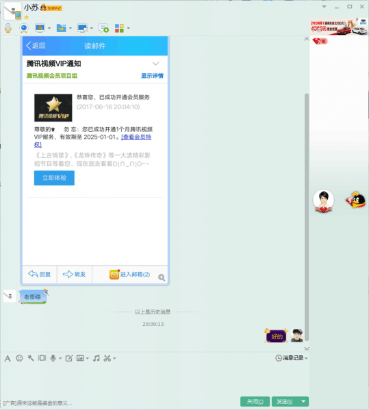
Task: Click the red diamond 7年 badge
Action: 320,41
